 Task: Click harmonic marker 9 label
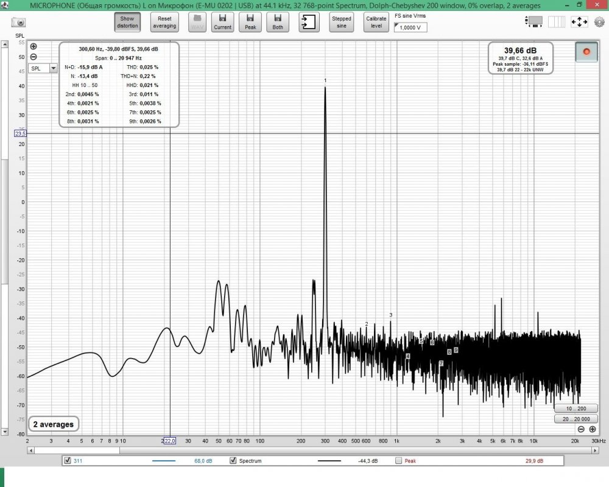456,350
